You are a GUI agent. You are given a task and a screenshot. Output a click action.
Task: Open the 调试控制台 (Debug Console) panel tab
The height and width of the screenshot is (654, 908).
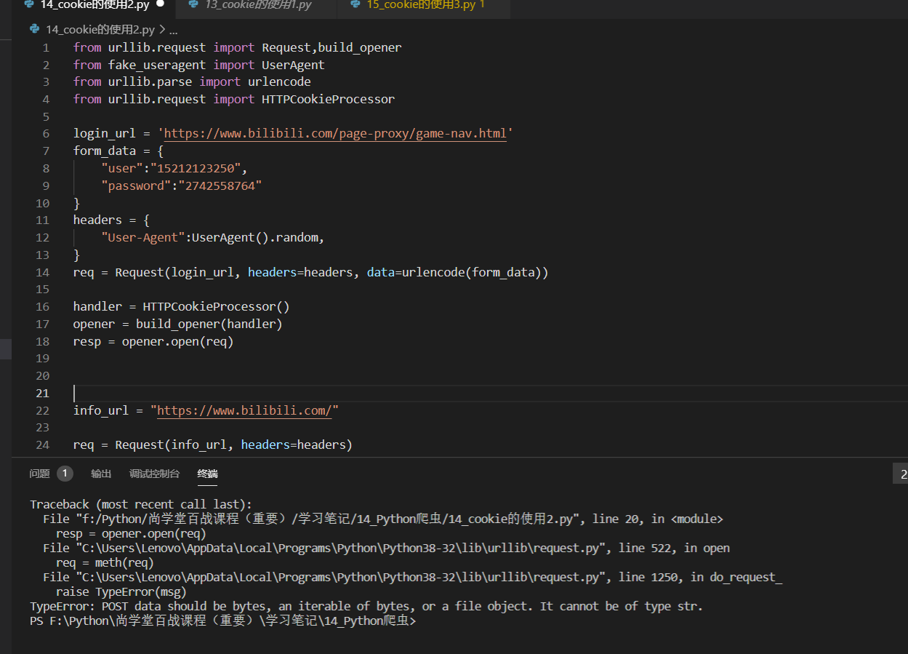[154, 474]
